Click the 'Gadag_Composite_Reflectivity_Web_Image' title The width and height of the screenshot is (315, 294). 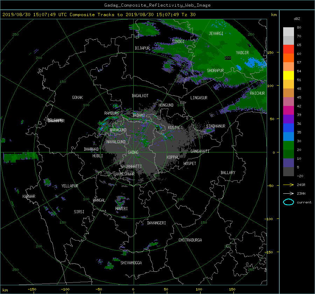[157, 5]
